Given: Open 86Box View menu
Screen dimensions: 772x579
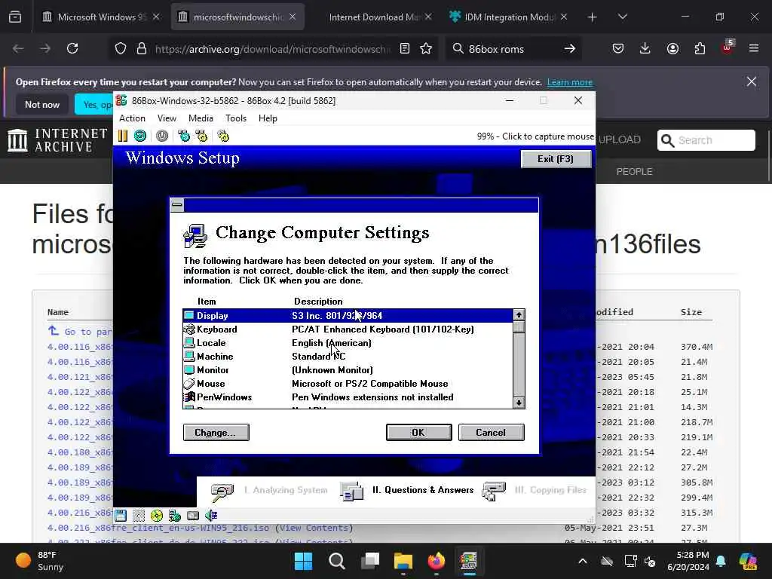Looking at the screenshot, I should (x=167, y=118).
